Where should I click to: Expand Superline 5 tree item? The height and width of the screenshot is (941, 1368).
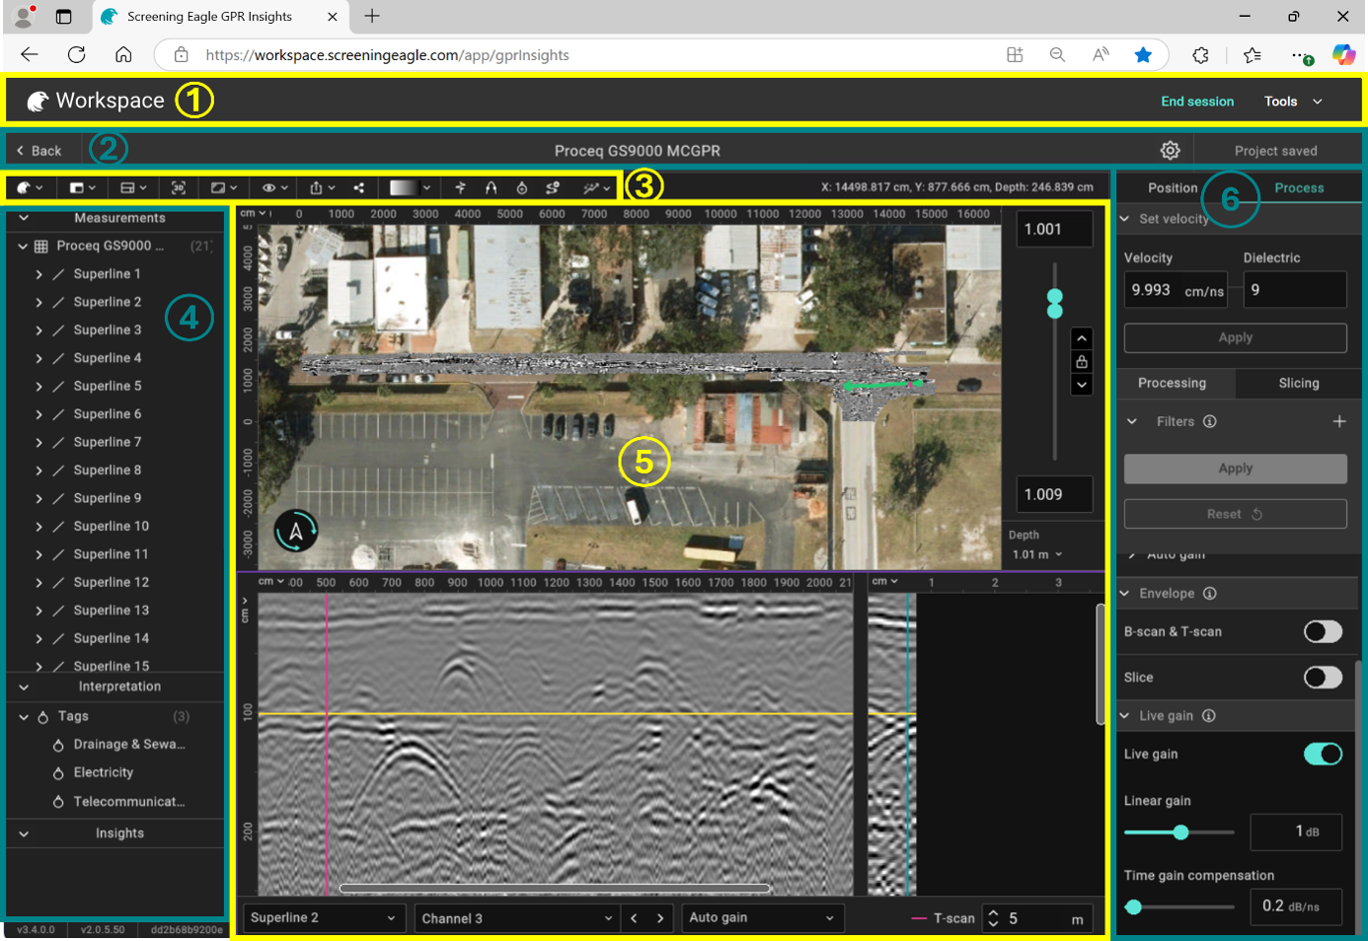(x=38, y=386)
